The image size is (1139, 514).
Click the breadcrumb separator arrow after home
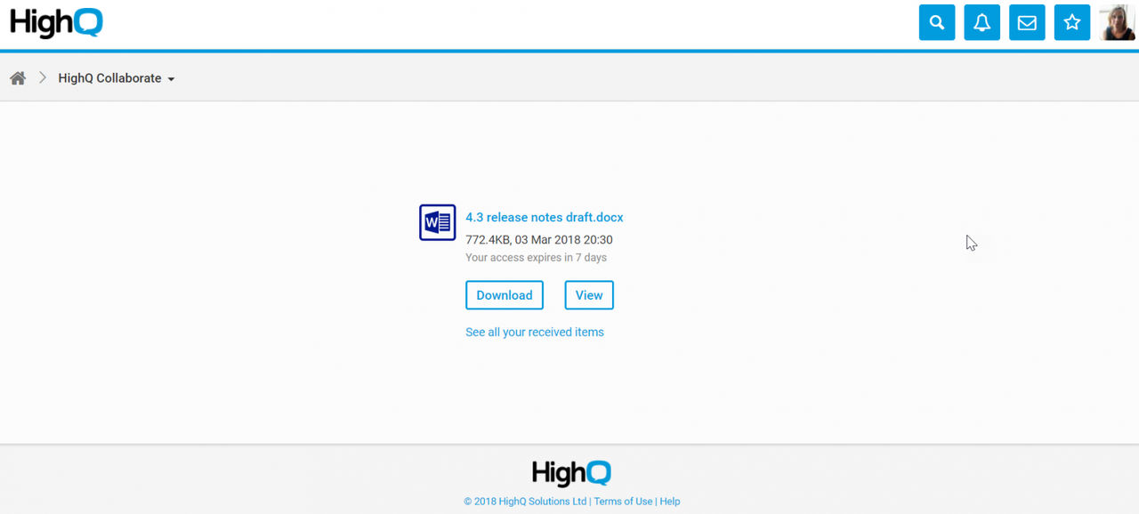tap(42, 78)
